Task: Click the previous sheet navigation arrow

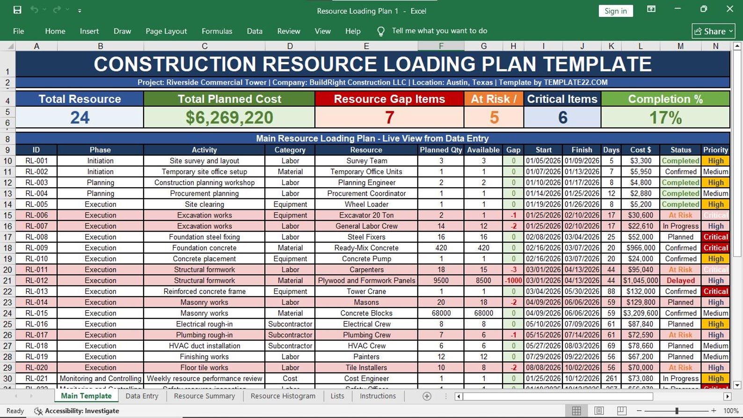Action: point(16,396)
